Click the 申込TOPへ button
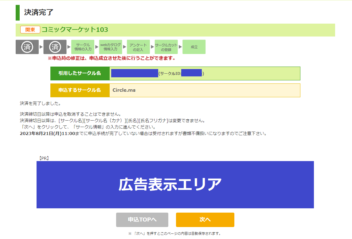Image resolution: width=352 pixels, height=239 pixels. pos(142,220)
